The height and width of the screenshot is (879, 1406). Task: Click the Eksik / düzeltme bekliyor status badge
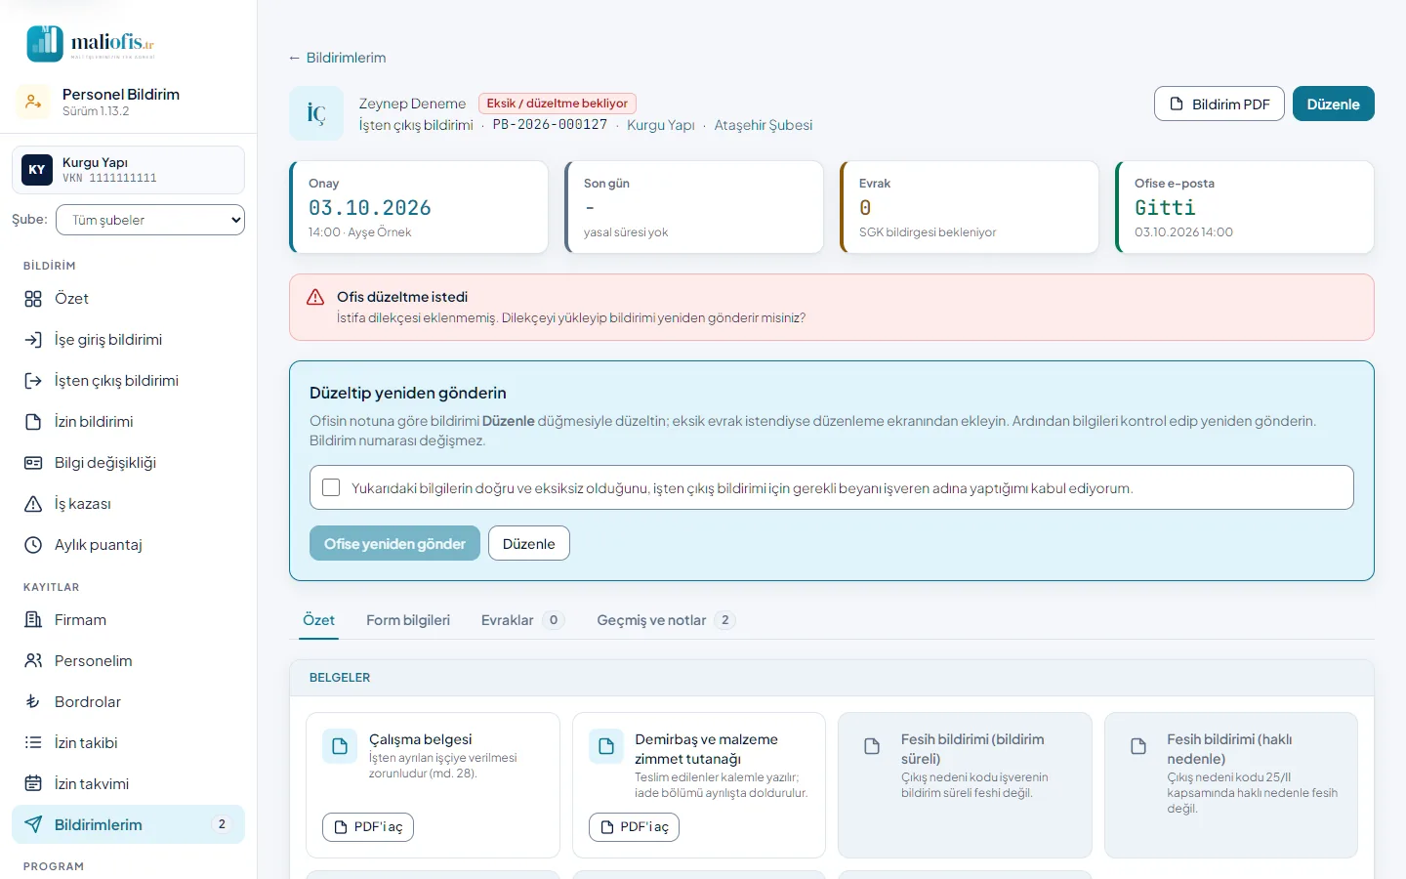[x=558, y=104]
